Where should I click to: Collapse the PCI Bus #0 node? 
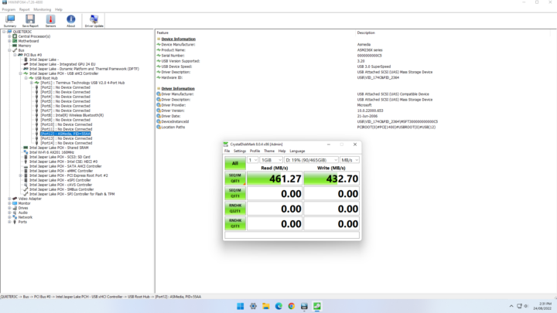pyautogui.click(x=15, y=55)
